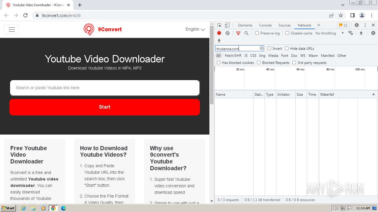Image resolution: width=378 pixels, height=212 pixels.
Task: Filter requests by CSS
Action: click(x=253, y=56)
